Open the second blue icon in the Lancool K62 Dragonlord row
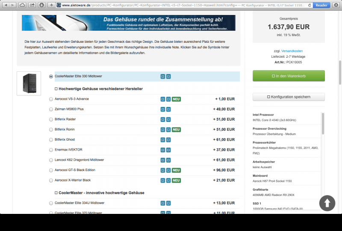The image size is (342, 231). (168, 160)
